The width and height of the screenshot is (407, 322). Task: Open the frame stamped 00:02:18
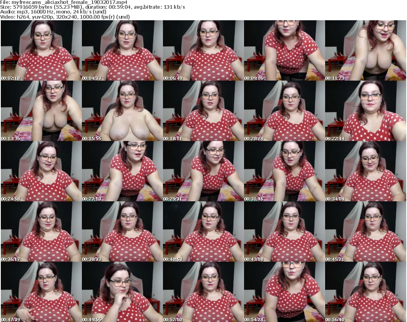[x=41, y=50]
